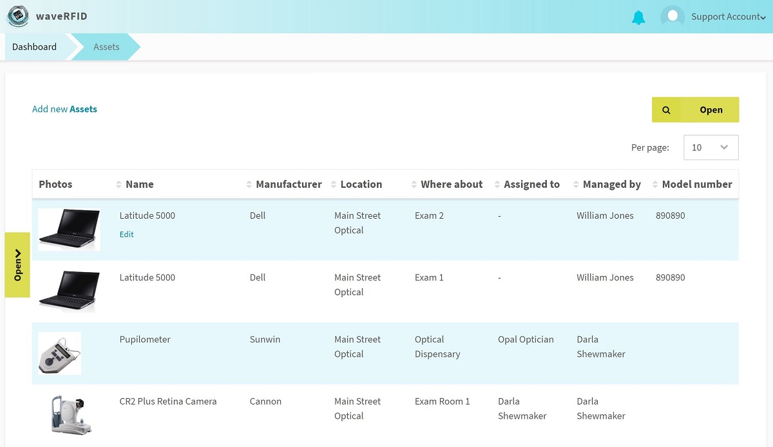Go to Dashboard breadcrumb

pyautogui.click(x=34, y=47)
